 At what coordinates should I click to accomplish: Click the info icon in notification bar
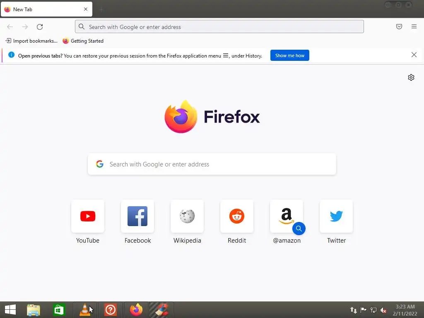[11, 55]
